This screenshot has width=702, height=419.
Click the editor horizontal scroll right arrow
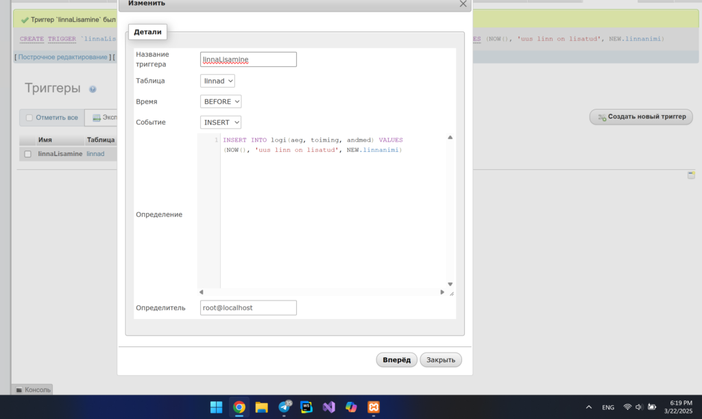[x=442, y=292]
